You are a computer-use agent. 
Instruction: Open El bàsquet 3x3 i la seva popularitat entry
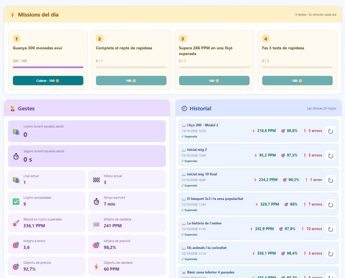point(258,204)
